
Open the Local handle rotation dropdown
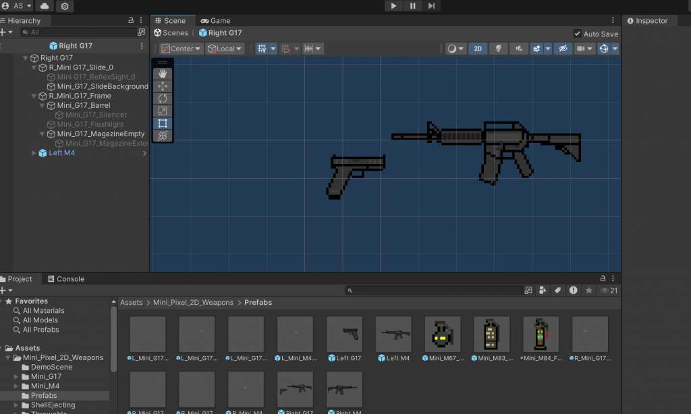(x=225, y=49)
